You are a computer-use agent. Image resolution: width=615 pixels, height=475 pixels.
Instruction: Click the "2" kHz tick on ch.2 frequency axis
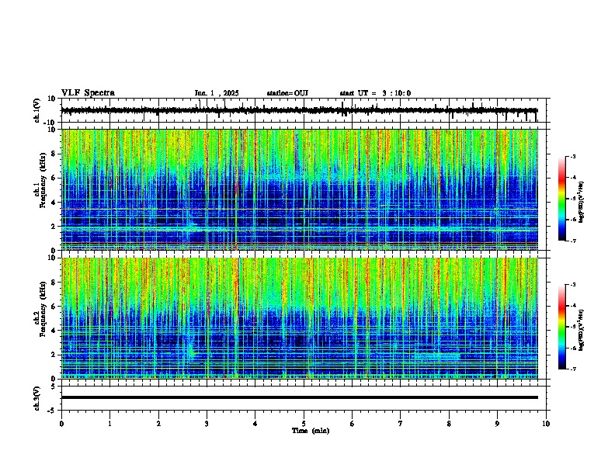[x=54, y=355]
